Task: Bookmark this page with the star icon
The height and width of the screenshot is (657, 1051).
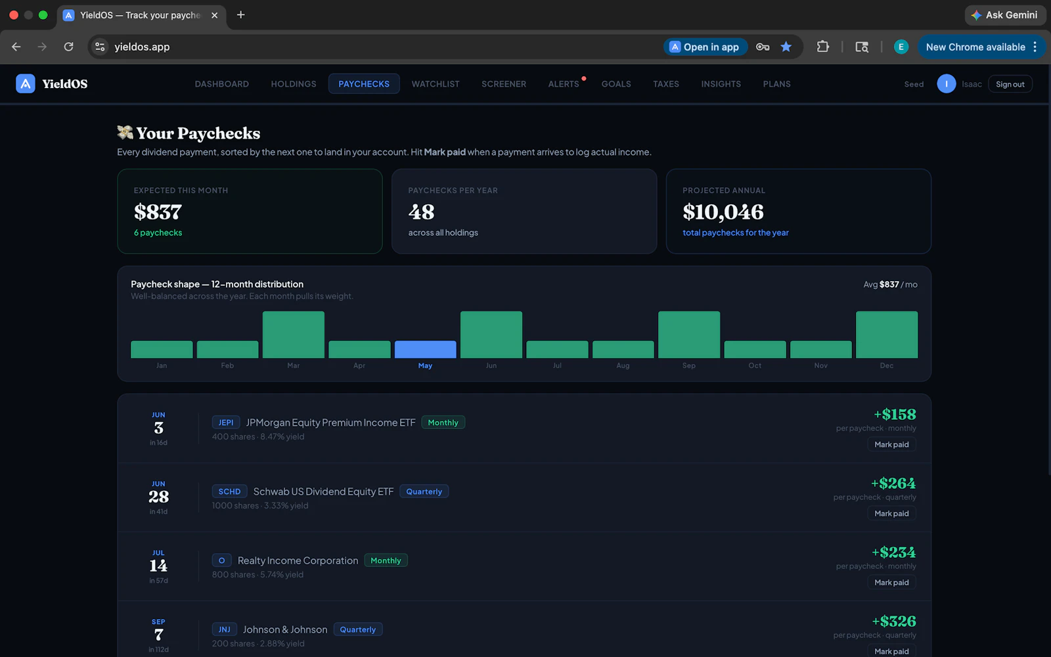Action: pos(786,47)
